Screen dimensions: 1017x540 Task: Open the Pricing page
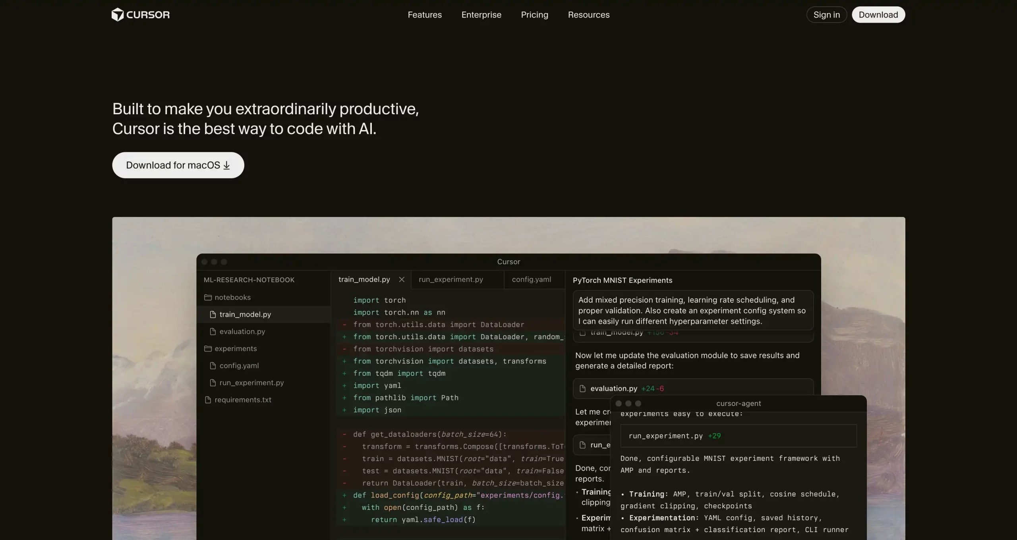534,15
